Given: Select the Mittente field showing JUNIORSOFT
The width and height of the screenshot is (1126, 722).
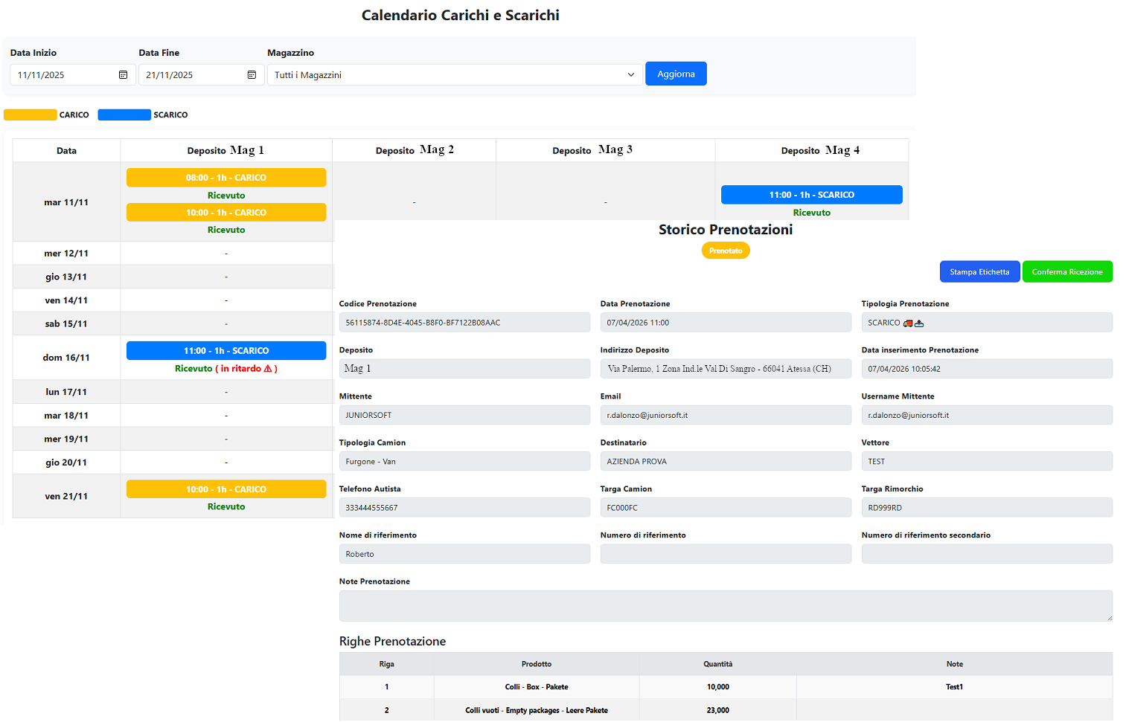Looking at the screenshot, I should point(464,415).
